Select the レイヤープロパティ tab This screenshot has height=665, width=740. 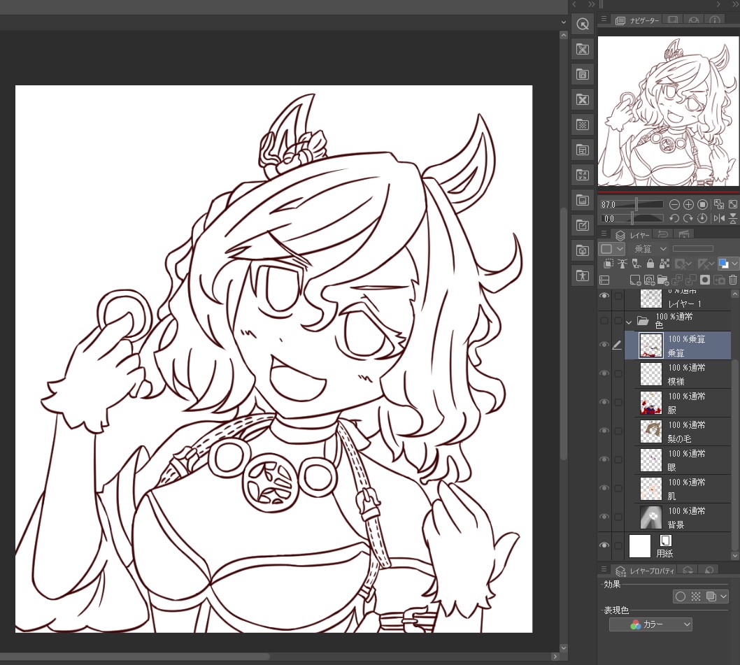[x=646, y=571]
